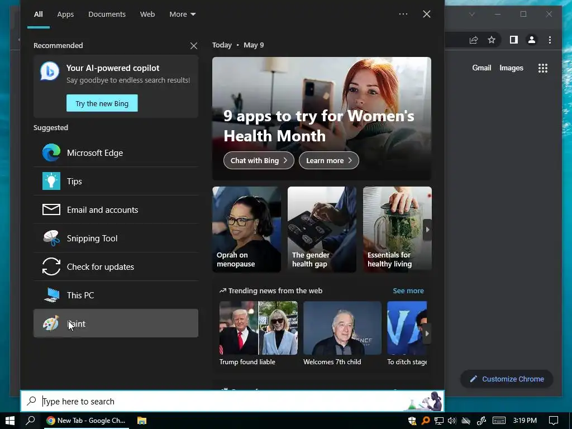The image size is (572, 429).
Task: Share this page in Chrome
Action: click(474, 40)
